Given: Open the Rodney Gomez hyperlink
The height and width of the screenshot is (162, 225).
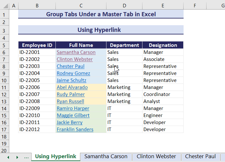Looking at the screenshot, I should pyautogui.click(x=73, y=73).
